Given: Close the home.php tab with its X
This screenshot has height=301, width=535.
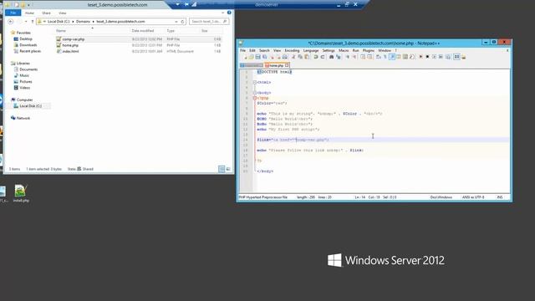Looking at the screenshot, I should coord(287,65).
